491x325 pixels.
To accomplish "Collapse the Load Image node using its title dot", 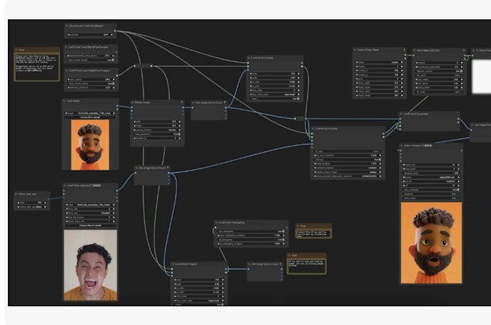I will click(x=66, y=102).
